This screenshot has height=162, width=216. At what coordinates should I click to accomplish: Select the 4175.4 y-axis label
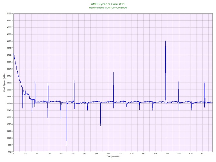(10, 41)
